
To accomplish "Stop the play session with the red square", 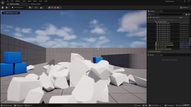I will [55, 7].
